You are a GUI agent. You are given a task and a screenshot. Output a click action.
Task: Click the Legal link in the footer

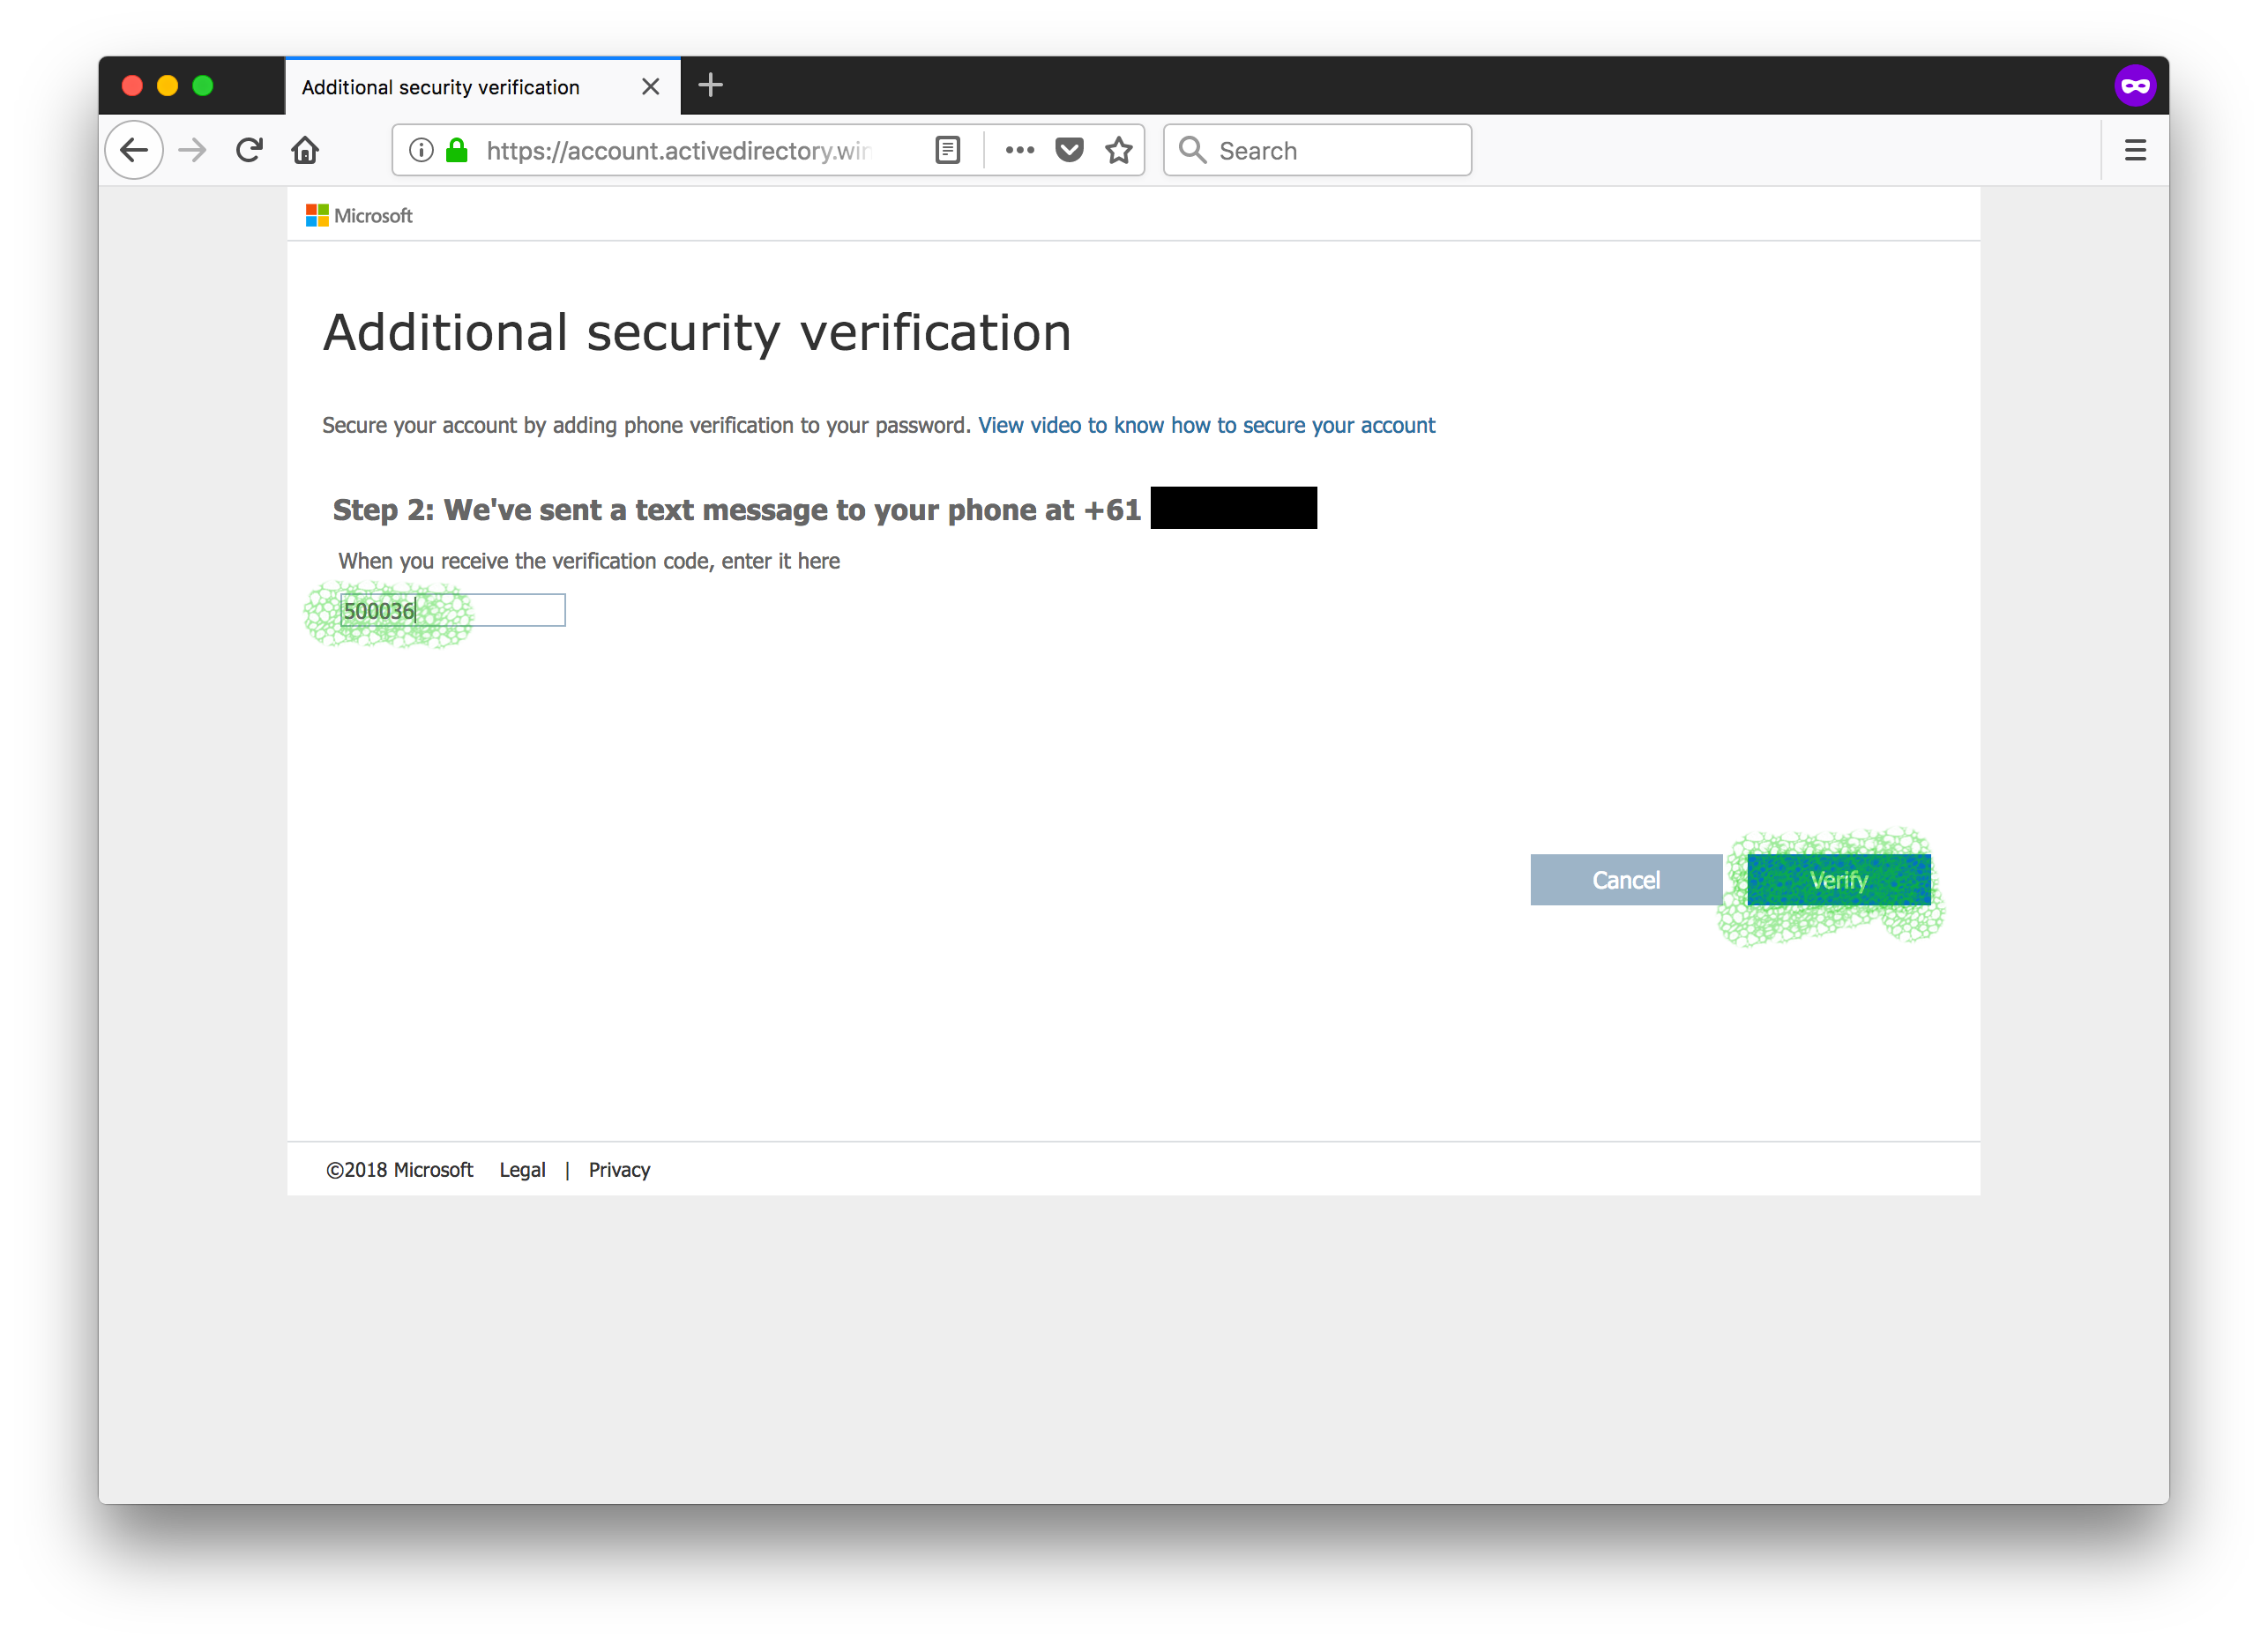(521, 1168)
